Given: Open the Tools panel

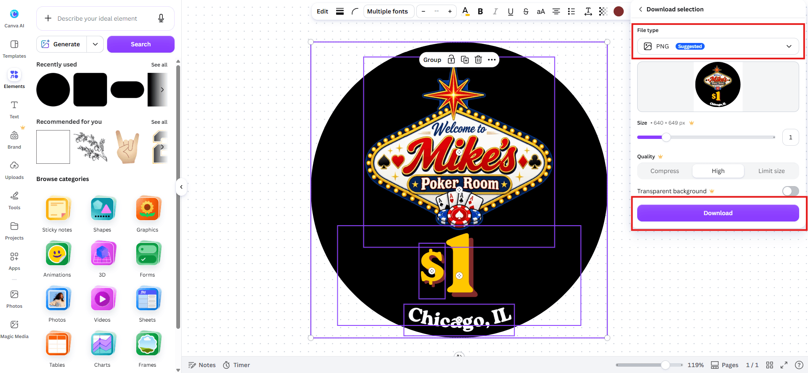Looking at the screenshot, I should [x=14, y=200].
